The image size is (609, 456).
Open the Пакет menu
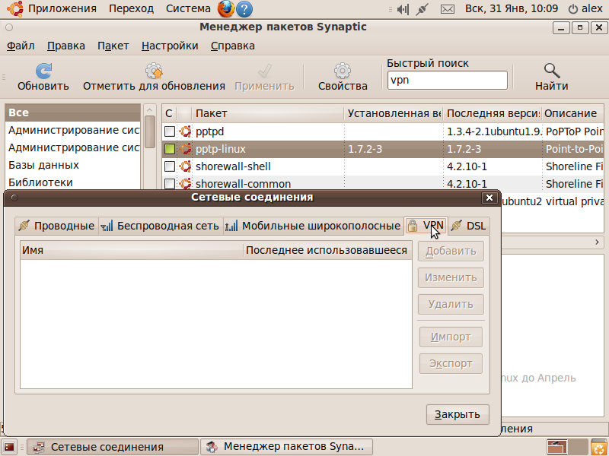(113, 46)
